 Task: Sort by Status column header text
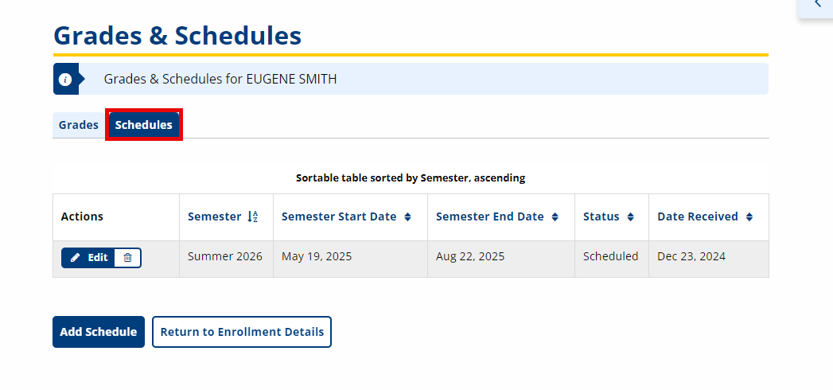click(601, 216)
